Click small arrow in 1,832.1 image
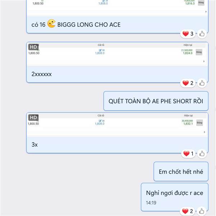Image resolution: width=216 pixels, height=216 pixels. click(204, 132)
